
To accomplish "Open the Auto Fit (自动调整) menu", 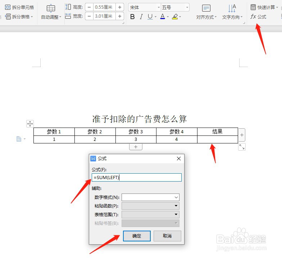I will [51, 12].
